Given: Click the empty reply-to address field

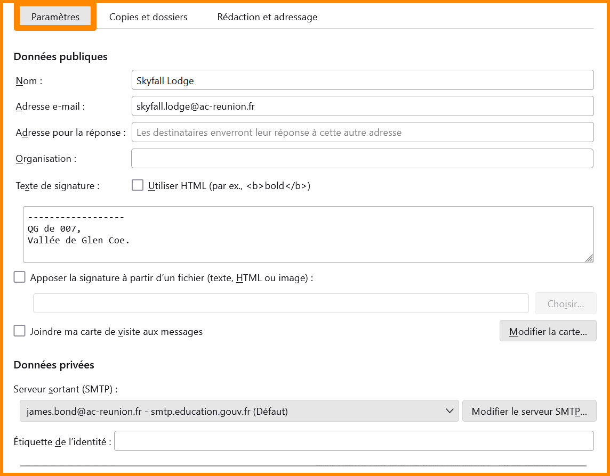Looking at the screenshot, I should click(362, 132).
